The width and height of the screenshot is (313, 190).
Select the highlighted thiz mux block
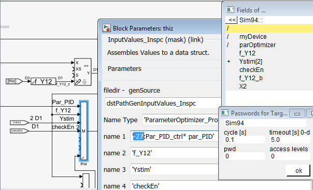84,131
